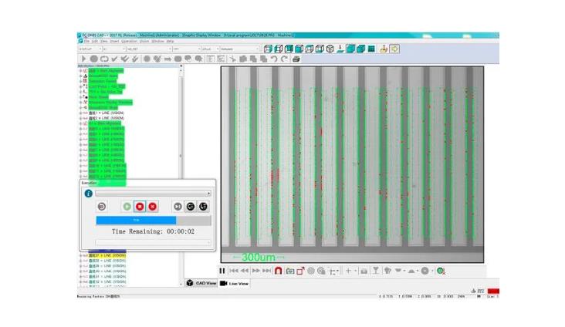
Task: Click the red magnet icon in live toolbar
Action: point(277,271)
